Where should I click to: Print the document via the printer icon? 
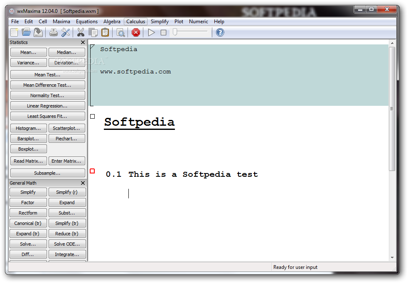click(54, 32)
